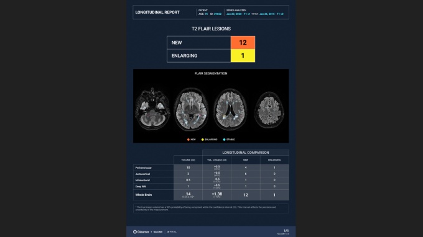Screen dimensions: 423x237
Task: Click Periventricular volume change +0.5
Action: pos(217,167)
